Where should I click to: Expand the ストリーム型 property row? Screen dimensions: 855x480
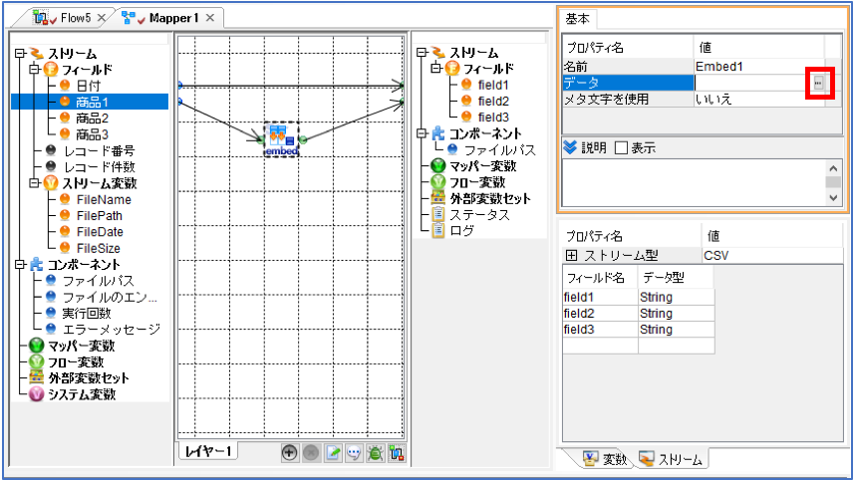tap(571, 255)
